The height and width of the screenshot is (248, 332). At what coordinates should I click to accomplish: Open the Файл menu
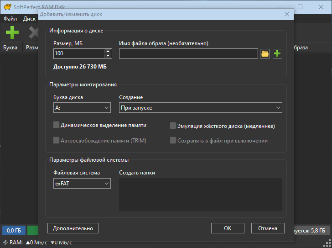pyautogui.click(x=10, y=19)
